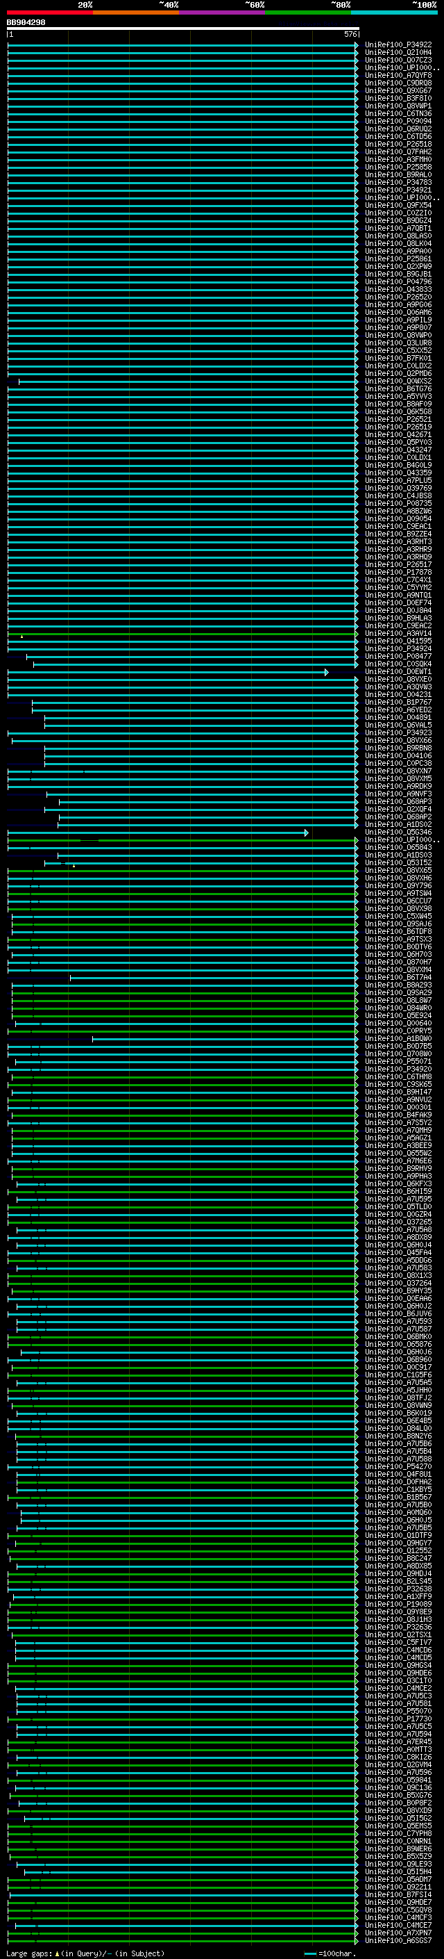Click the UniRef100_Q9FX54 label
Screen dimensions: 444x1959
(398, 205)
